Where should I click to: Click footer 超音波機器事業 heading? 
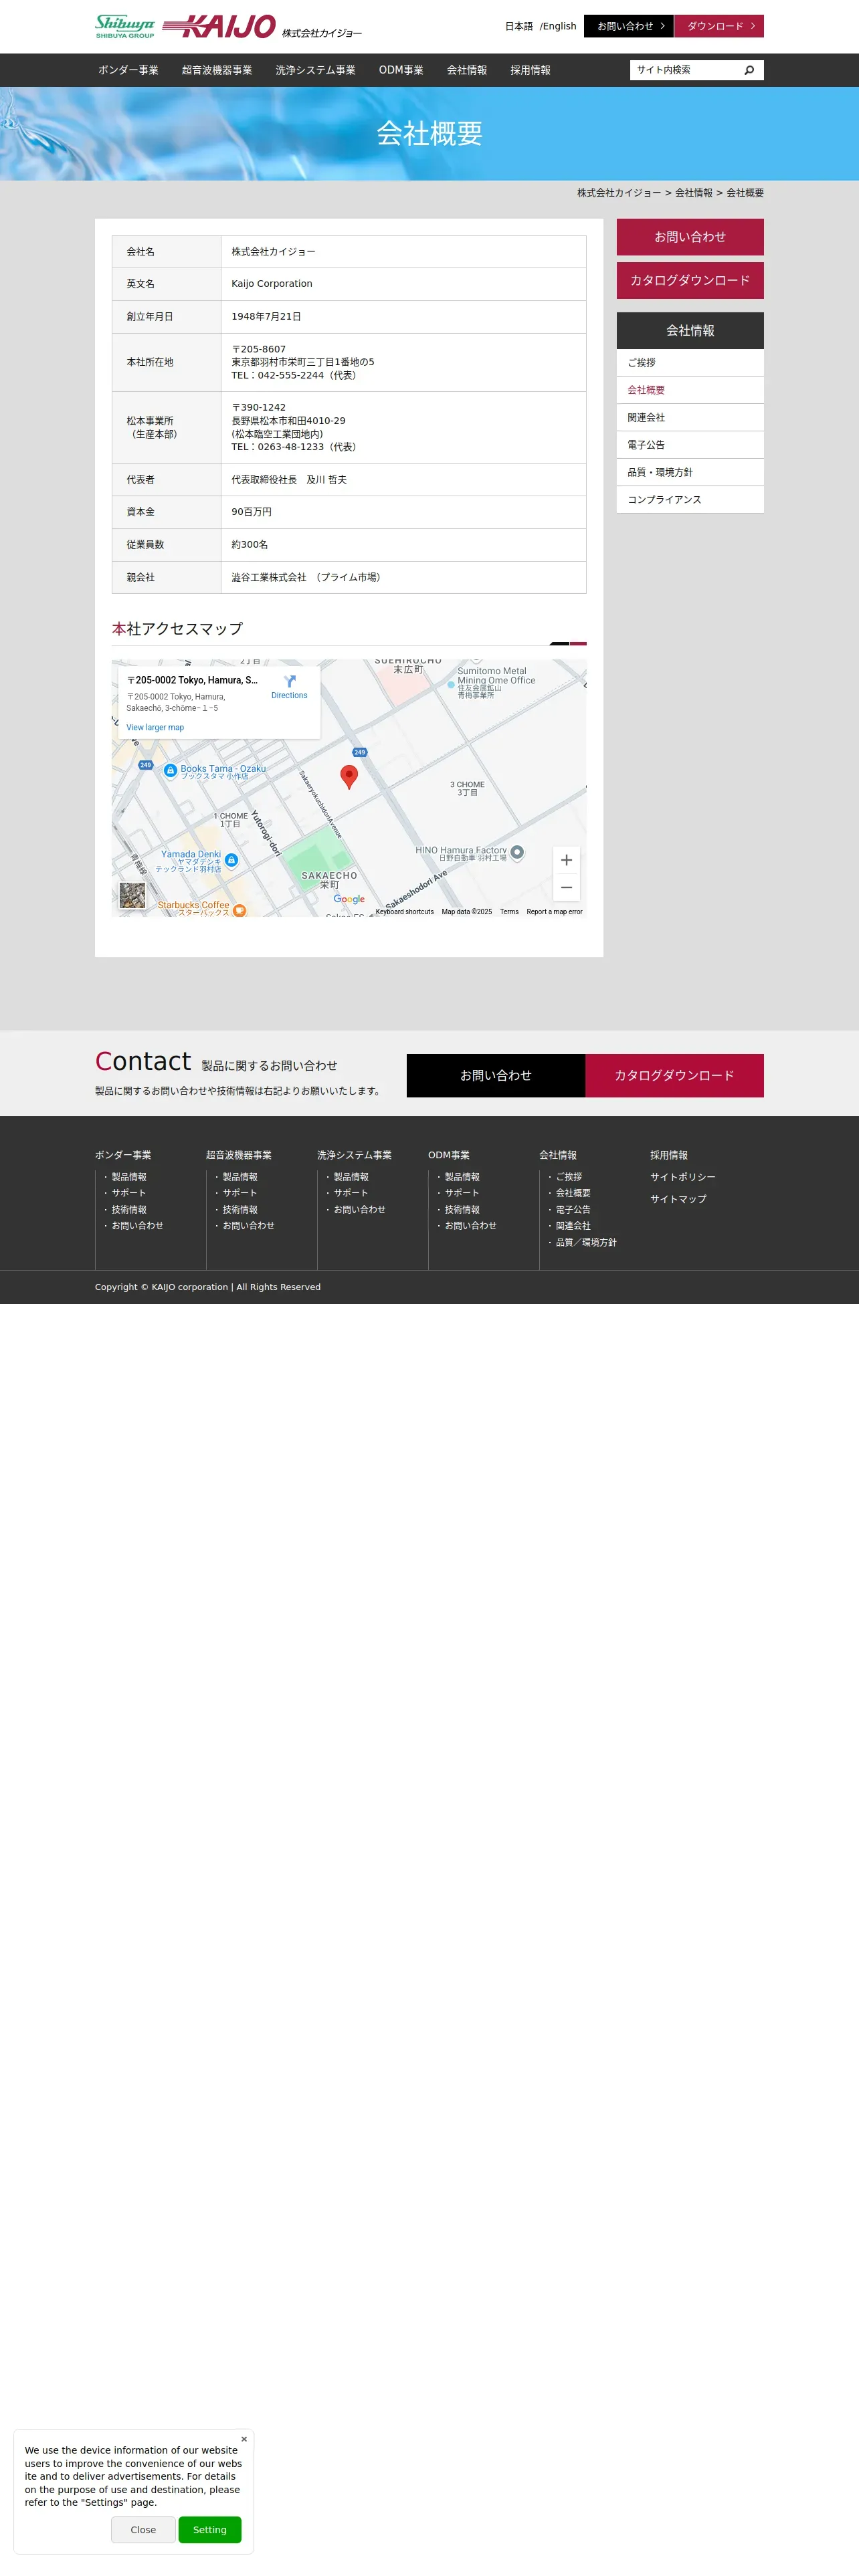coord(239,1155)
